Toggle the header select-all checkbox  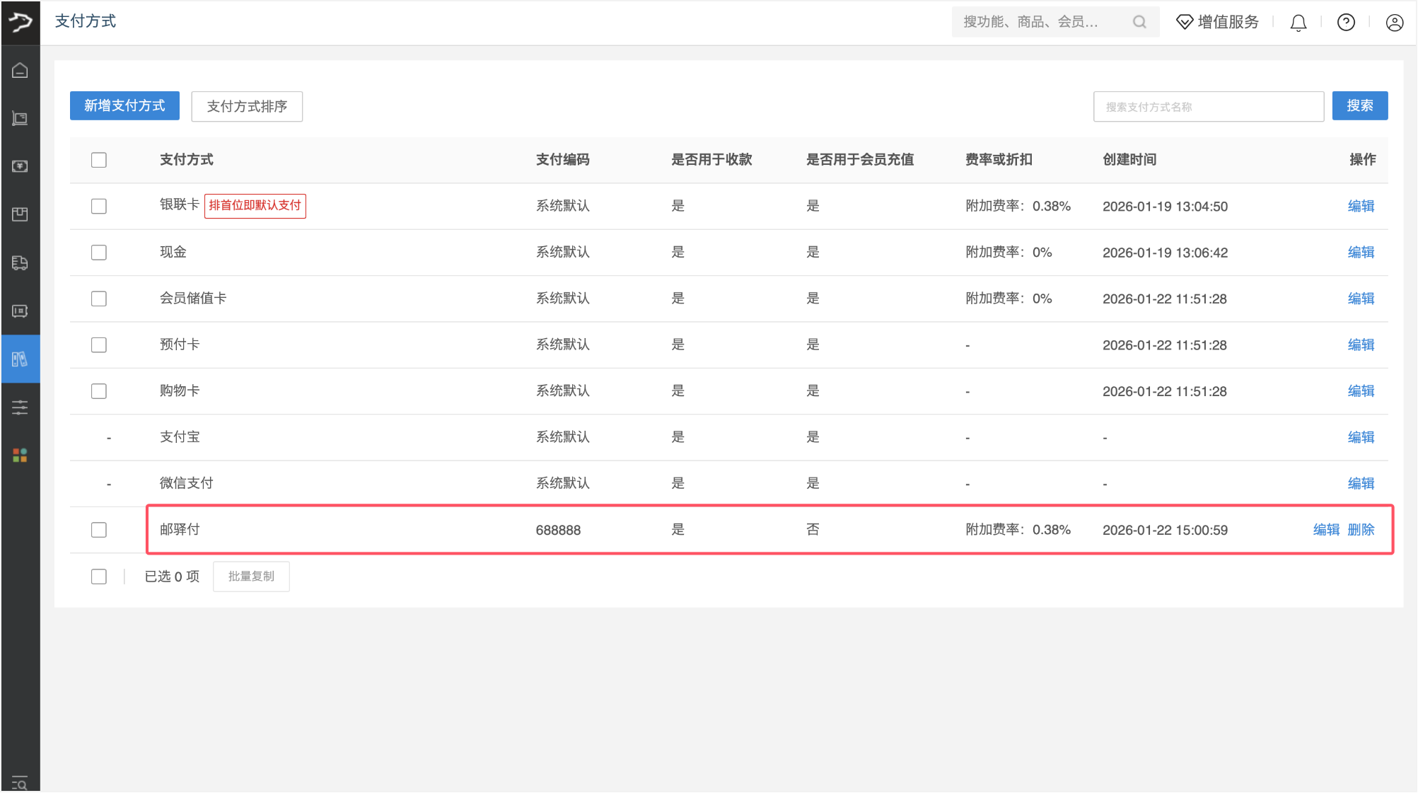point(99,160)
